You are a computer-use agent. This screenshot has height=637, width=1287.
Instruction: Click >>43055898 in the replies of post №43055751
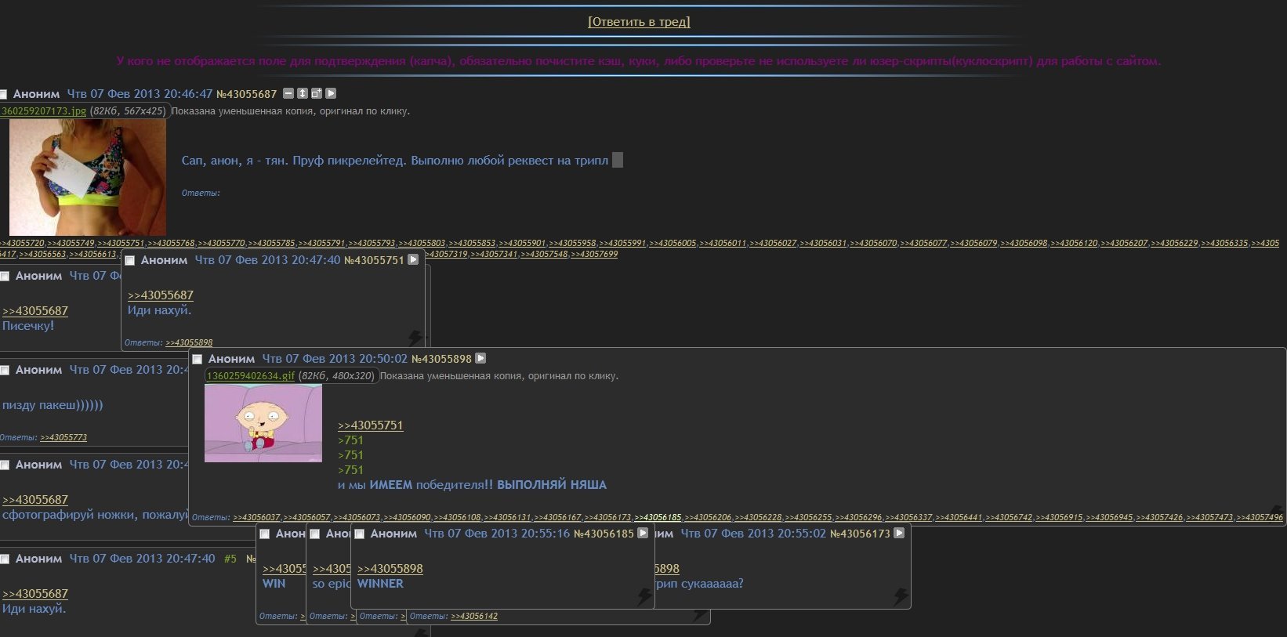point(189,343)
